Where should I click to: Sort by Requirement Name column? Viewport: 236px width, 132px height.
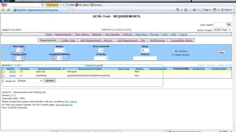click(x=49, y=69)
